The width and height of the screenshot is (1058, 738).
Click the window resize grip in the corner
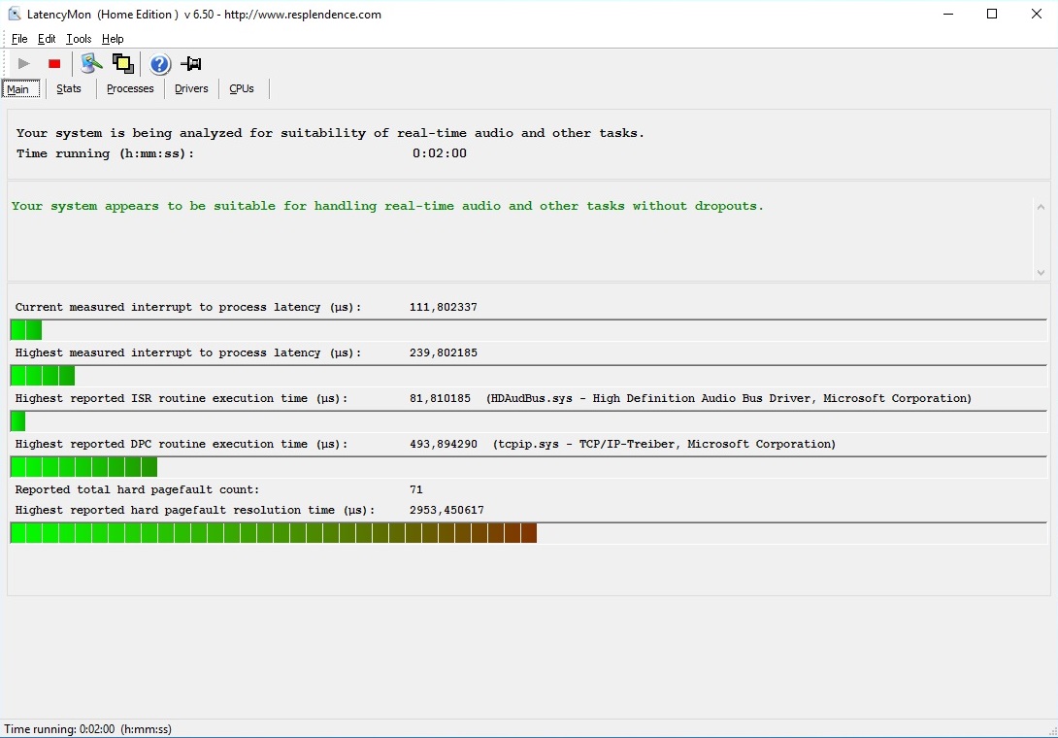point(1052,732)
